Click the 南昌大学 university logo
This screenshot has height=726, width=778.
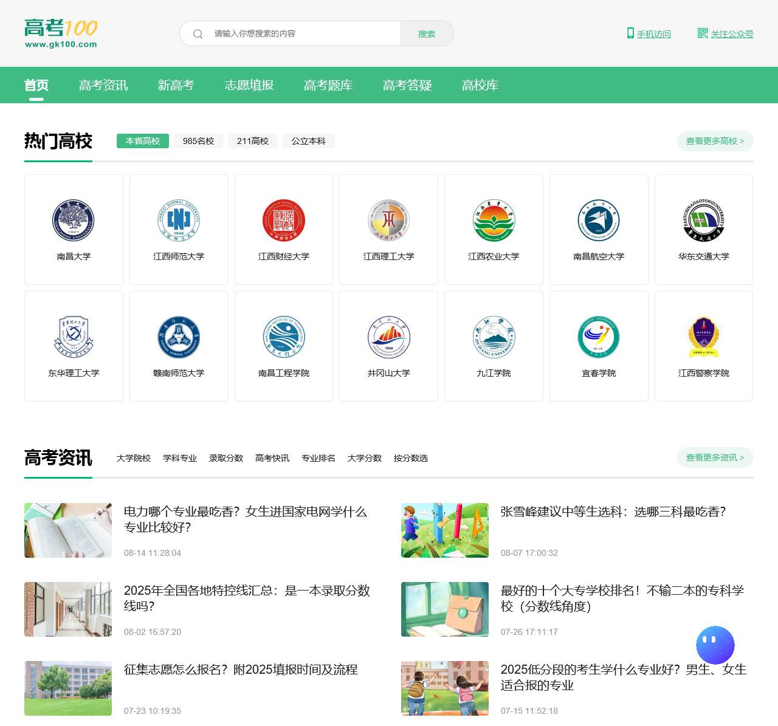74,220
